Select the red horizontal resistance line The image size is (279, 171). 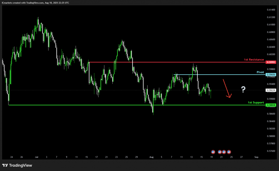177,62
